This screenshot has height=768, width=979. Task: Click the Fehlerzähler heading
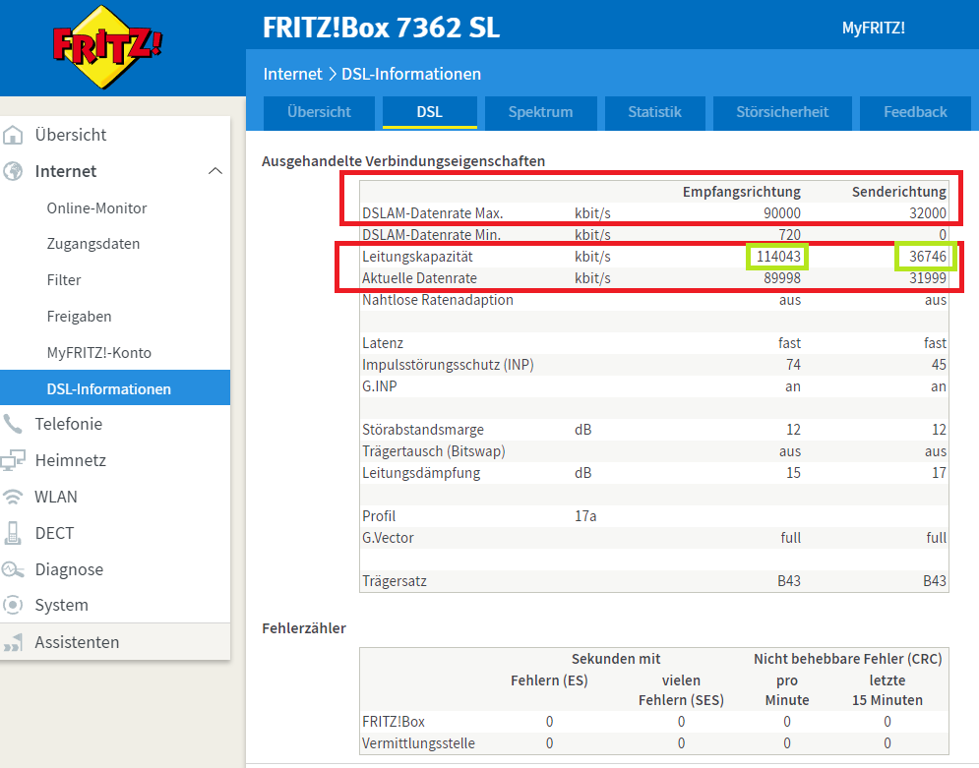click(304, 628)
